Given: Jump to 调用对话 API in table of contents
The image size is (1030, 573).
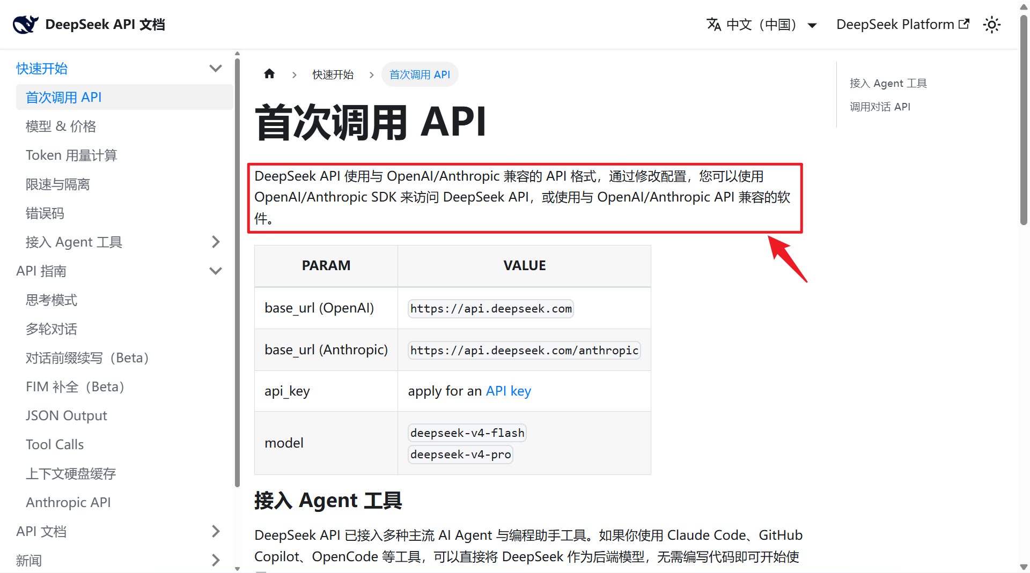Looking at the screenshot, I should pos(880,107).
